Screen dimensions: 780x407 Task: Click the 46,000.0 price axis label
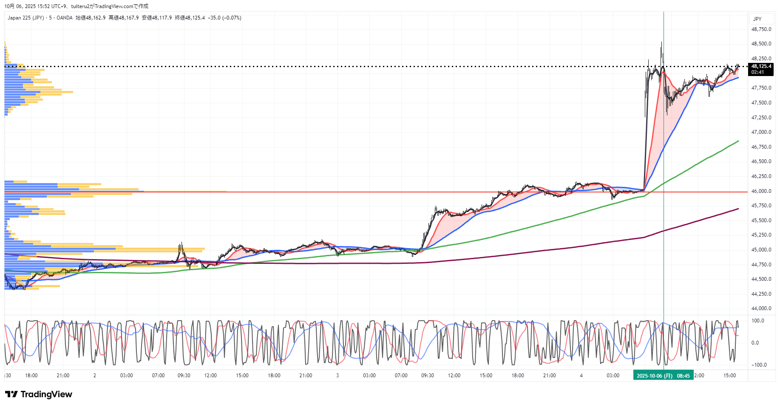tap(761, 191)
